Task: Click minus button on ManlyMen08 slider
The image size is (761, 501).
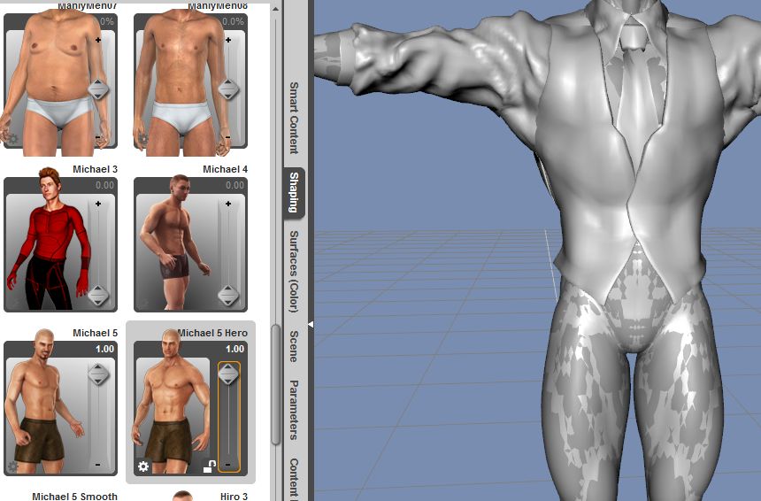Action: coord(228,137)
